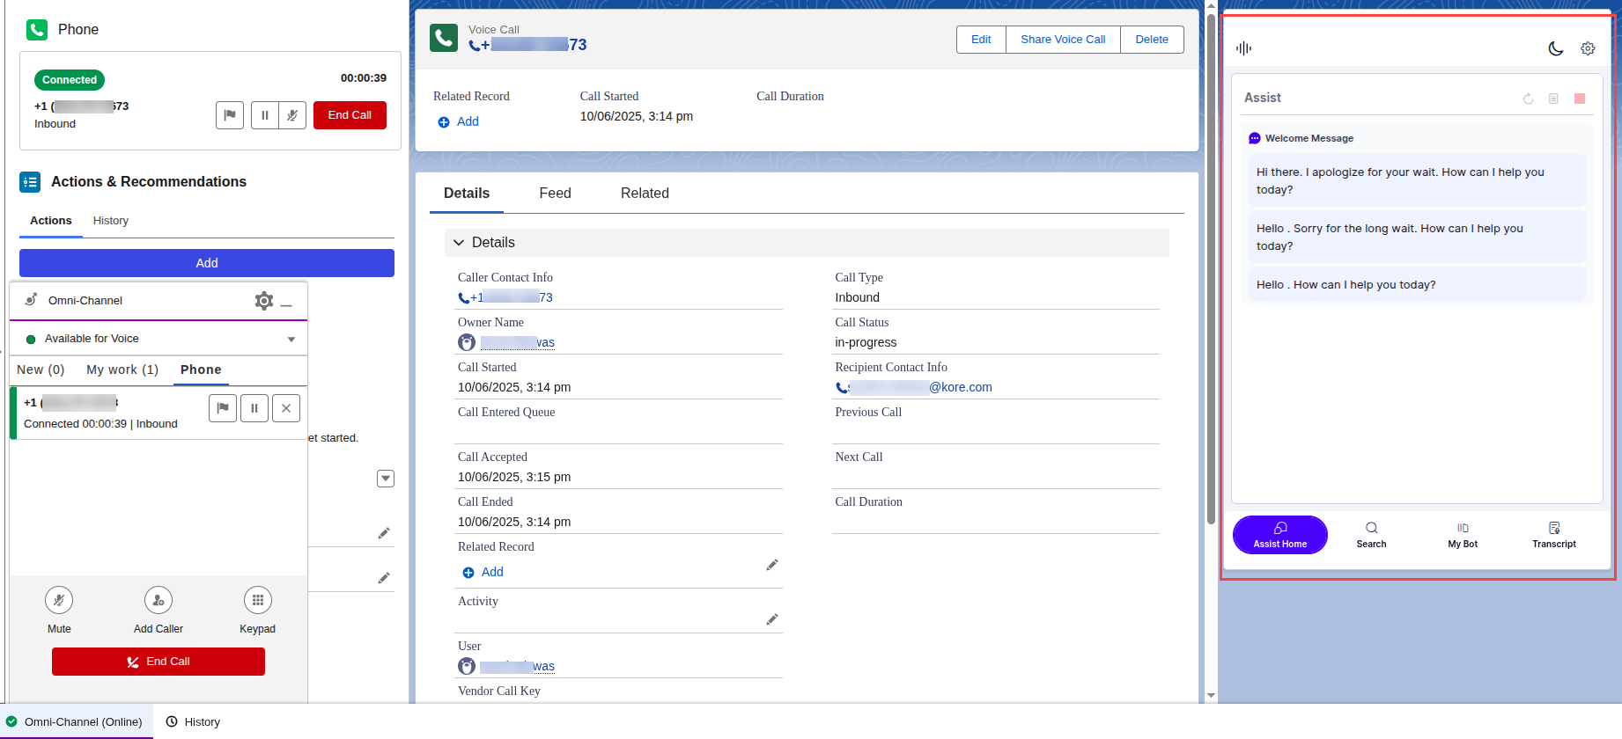1622x739 pixels.
Task: Switch to the Feed tab
Action: click(555, 194)
